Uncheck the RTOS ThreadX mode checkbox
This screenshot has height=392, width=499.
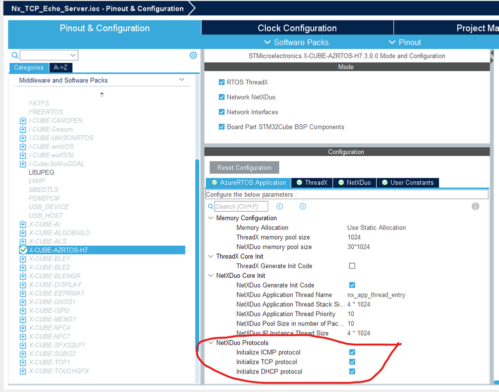(221, 82)
